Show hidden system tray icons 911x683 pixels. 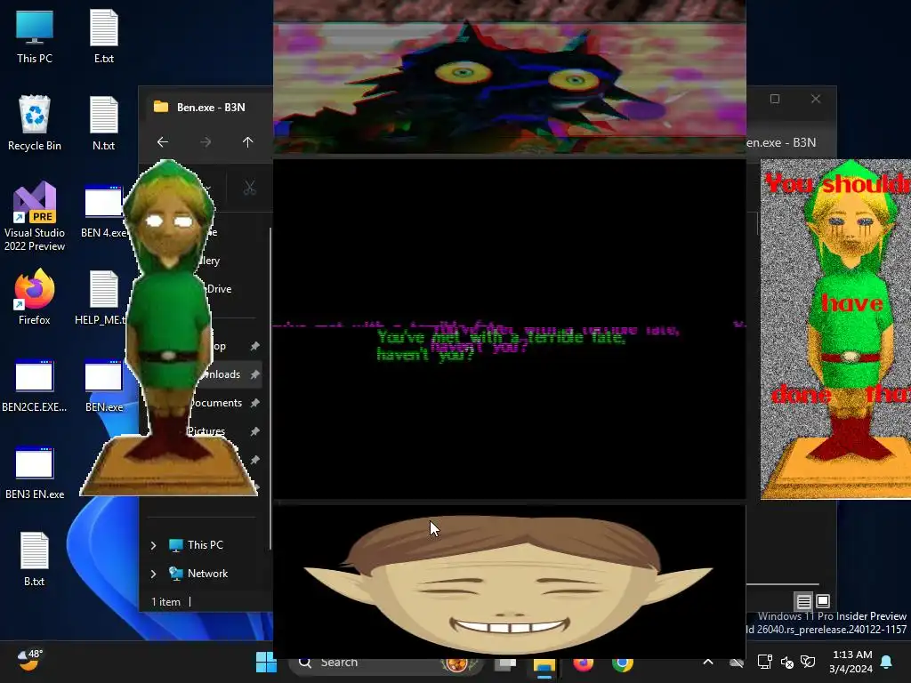point(707,662)
